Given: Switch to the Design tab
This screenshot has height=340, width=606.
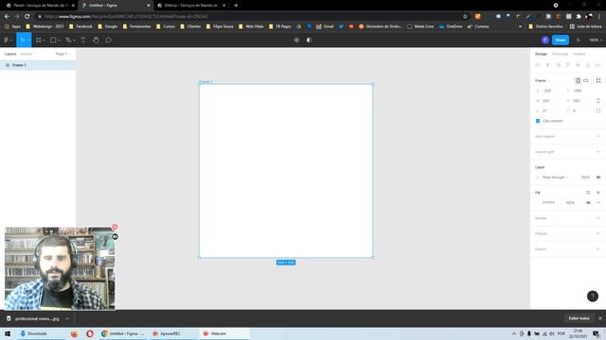Looking at the screenshot, I should tap(541, 54).
